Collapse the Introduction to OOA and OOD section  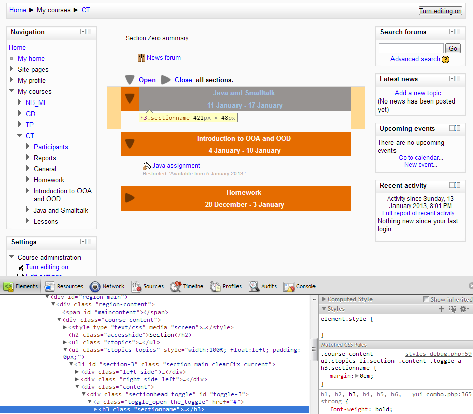click(130, 144)
